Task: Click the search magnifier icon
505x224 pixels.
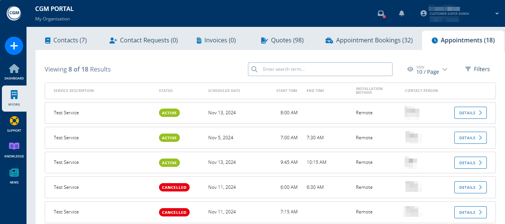Action: click(254, 69)
